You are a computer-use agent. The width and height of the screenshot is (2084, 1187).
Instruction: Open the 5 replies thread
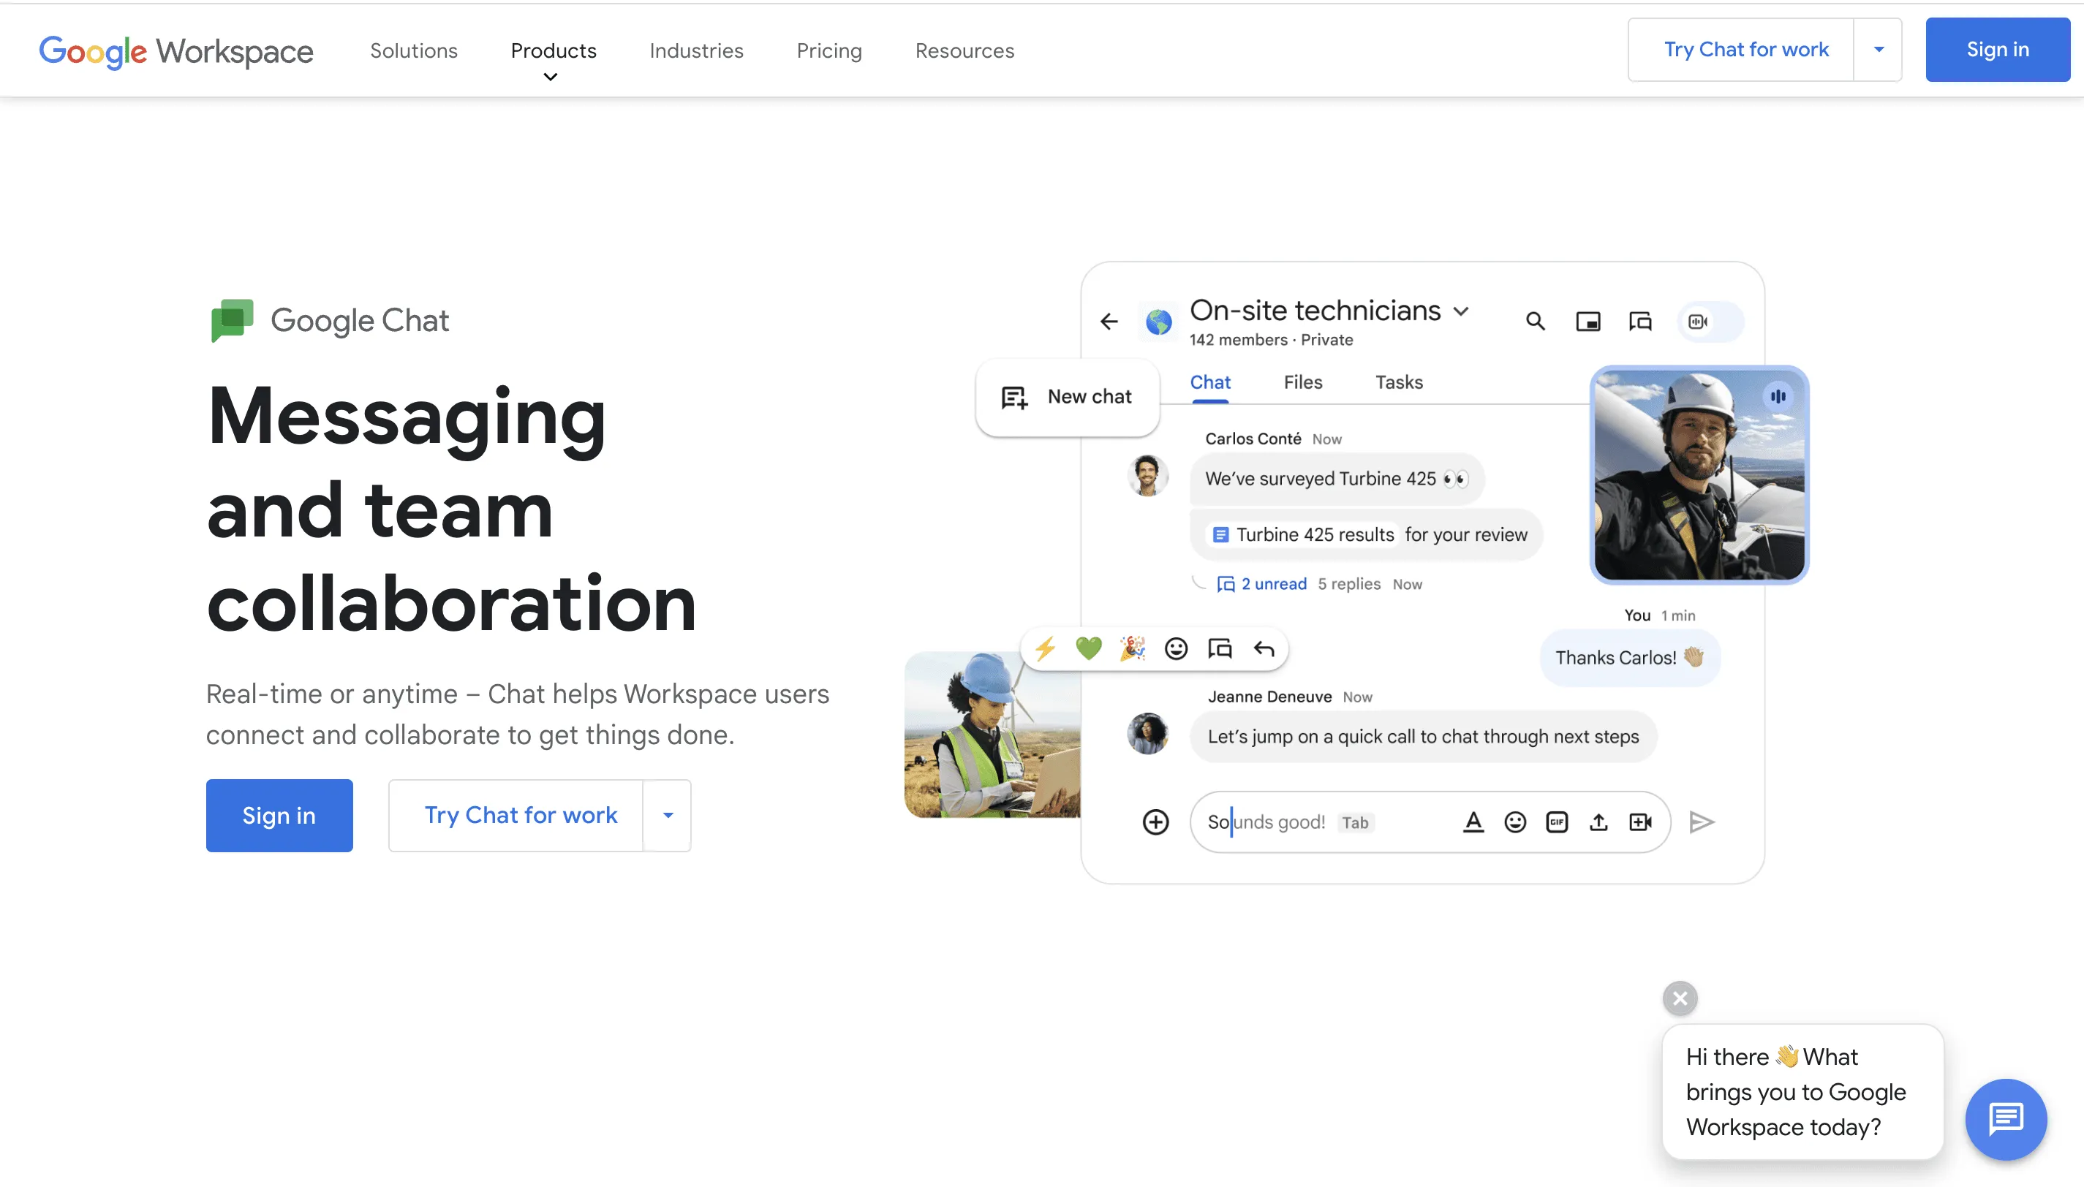1348,584
